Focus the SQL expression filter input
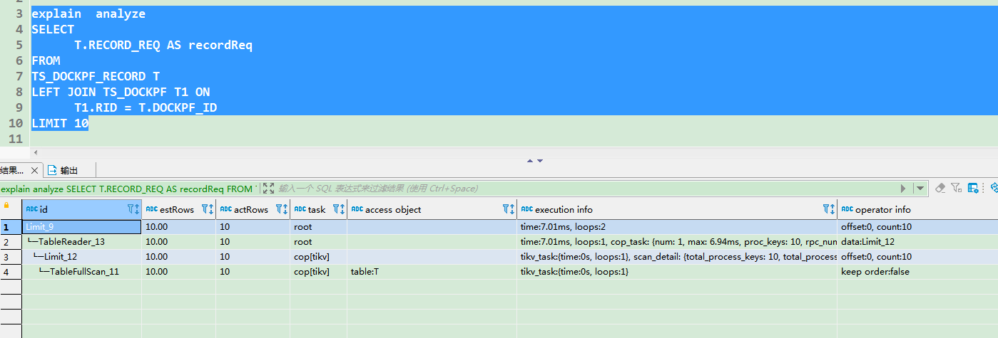Image resolution: width=998 pixels, height=338 pixels. (585, 189)
